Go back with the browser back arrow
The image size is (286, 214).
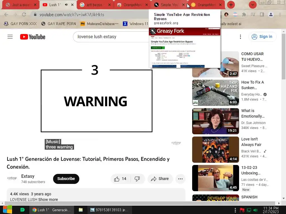coord(6,14)
